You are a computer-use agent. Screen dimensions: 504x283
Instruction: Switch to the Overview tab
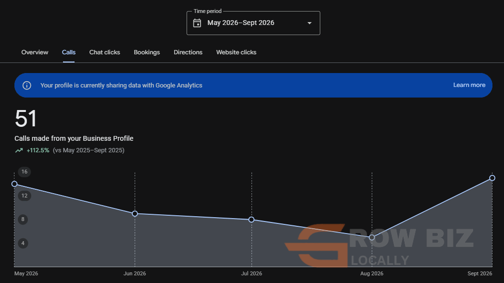pos(35,52)
